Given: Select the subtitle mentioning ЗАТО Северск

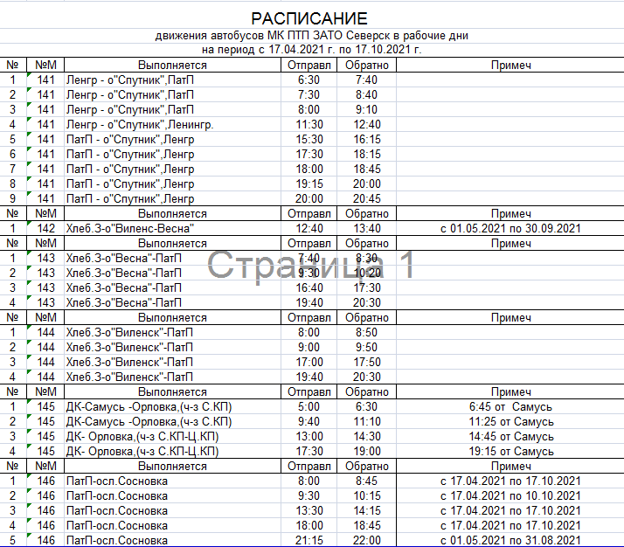Looking at the screenshot, I should (x=312, y=36).
